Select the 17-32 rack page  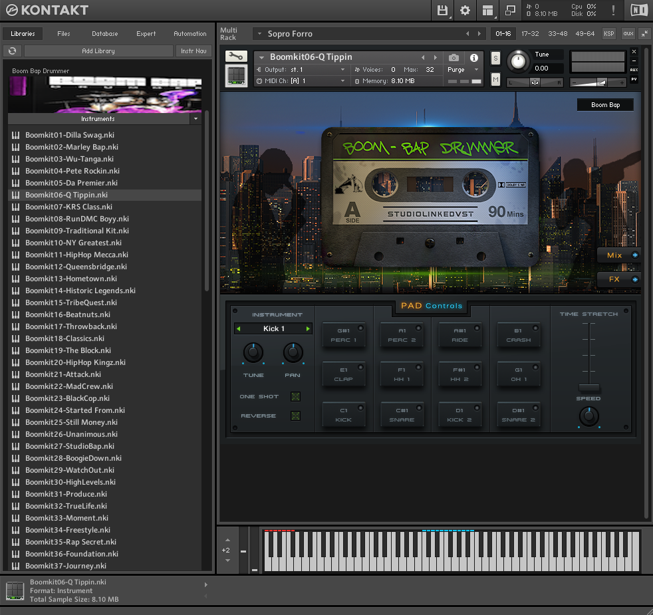point(530,34)
